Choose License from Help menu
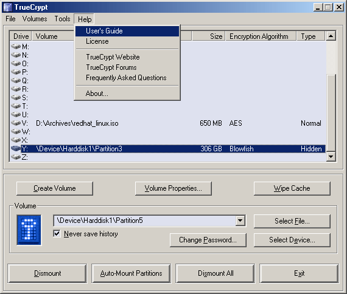Viewport: 347px width, 294px height. [x=127, y=41]
